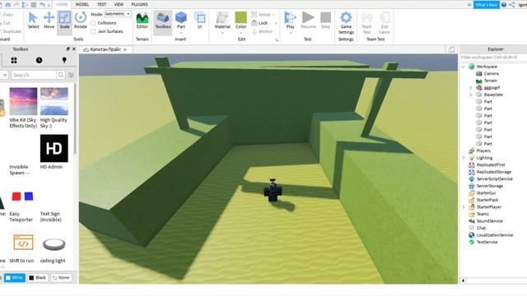Open the UI insert tool
The image size is (527, 296).
point(199,20)
